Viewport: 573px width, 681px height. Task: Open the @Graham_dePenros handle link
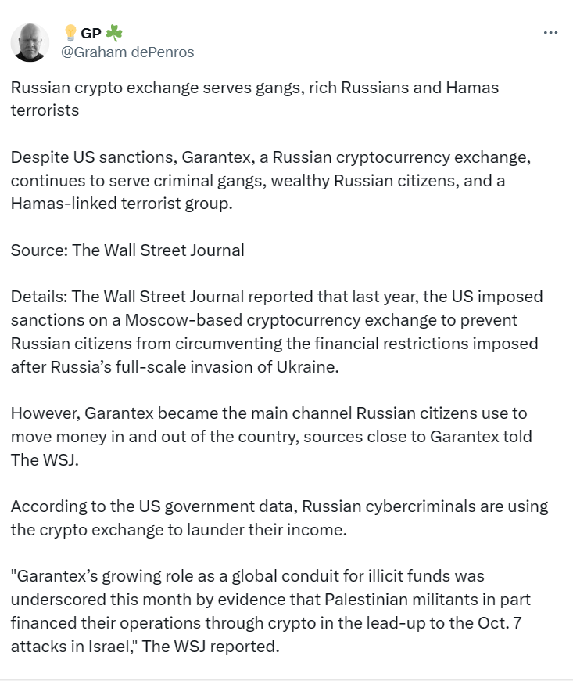click(x=127, y=52)
